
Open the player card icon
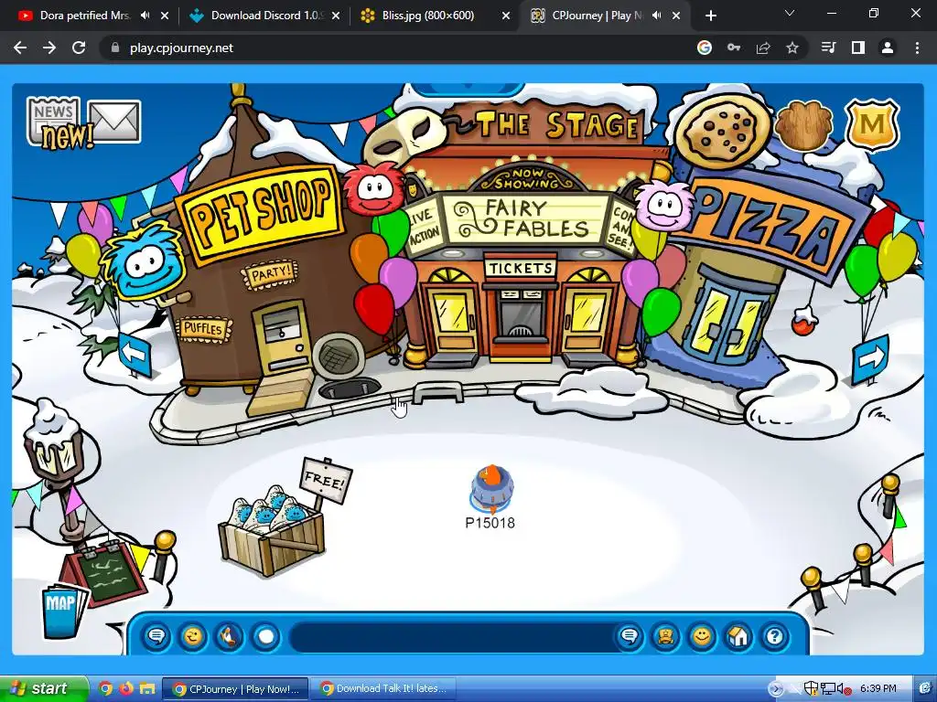click(x=666, y=636)
